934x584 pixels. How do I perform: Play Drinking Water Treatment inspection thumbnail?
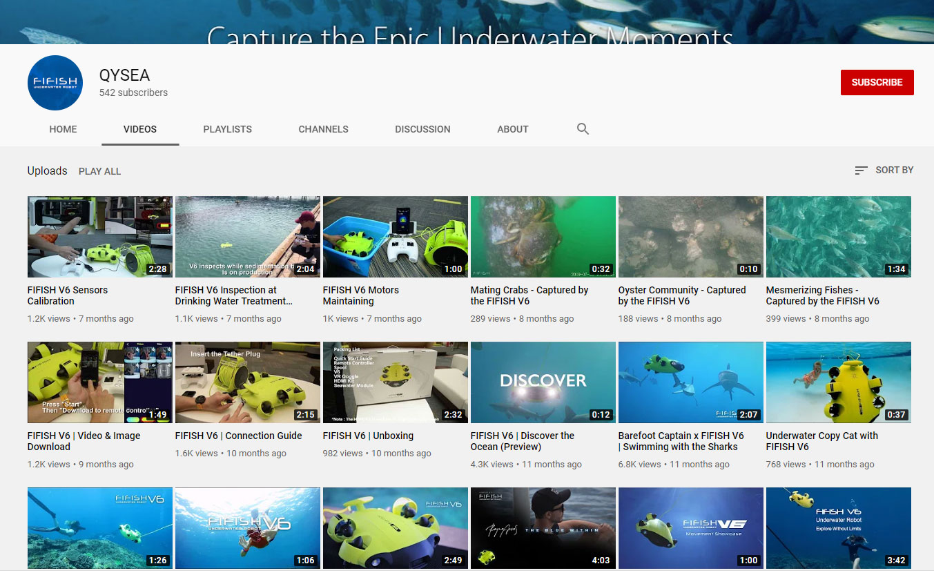click(248, 237)
